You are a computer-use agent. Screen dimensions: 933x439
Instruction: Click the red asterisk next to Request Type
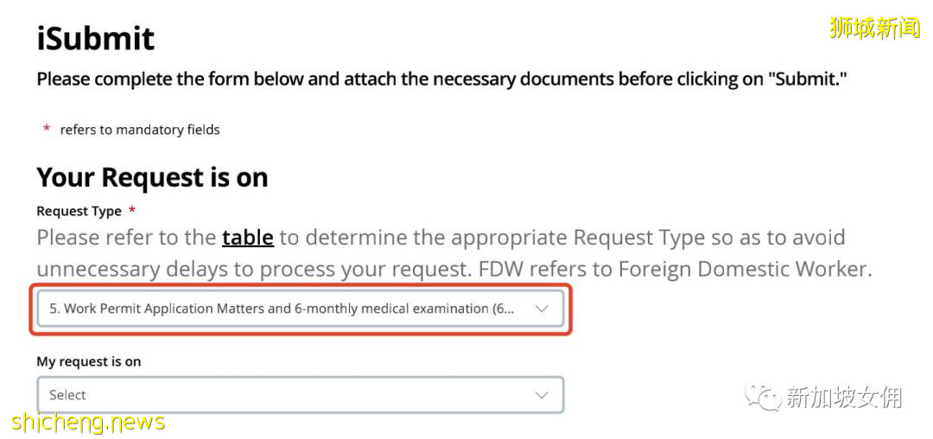coord(131,210)
